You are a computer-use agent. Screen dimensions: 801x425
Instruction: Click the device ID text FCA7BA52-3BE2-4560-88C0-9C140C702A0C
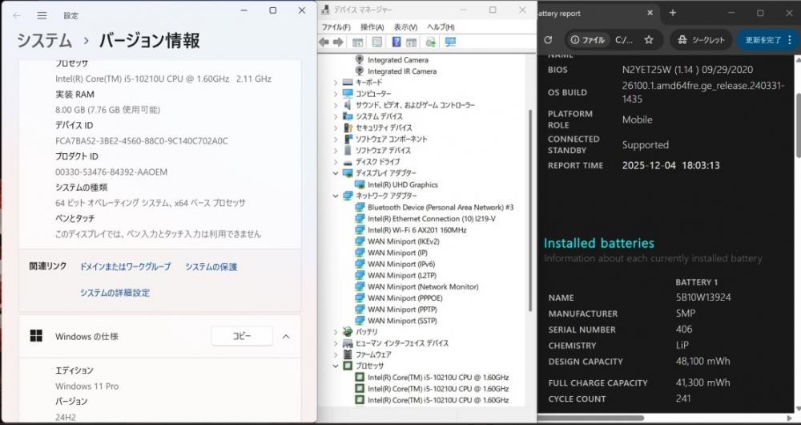142,140
